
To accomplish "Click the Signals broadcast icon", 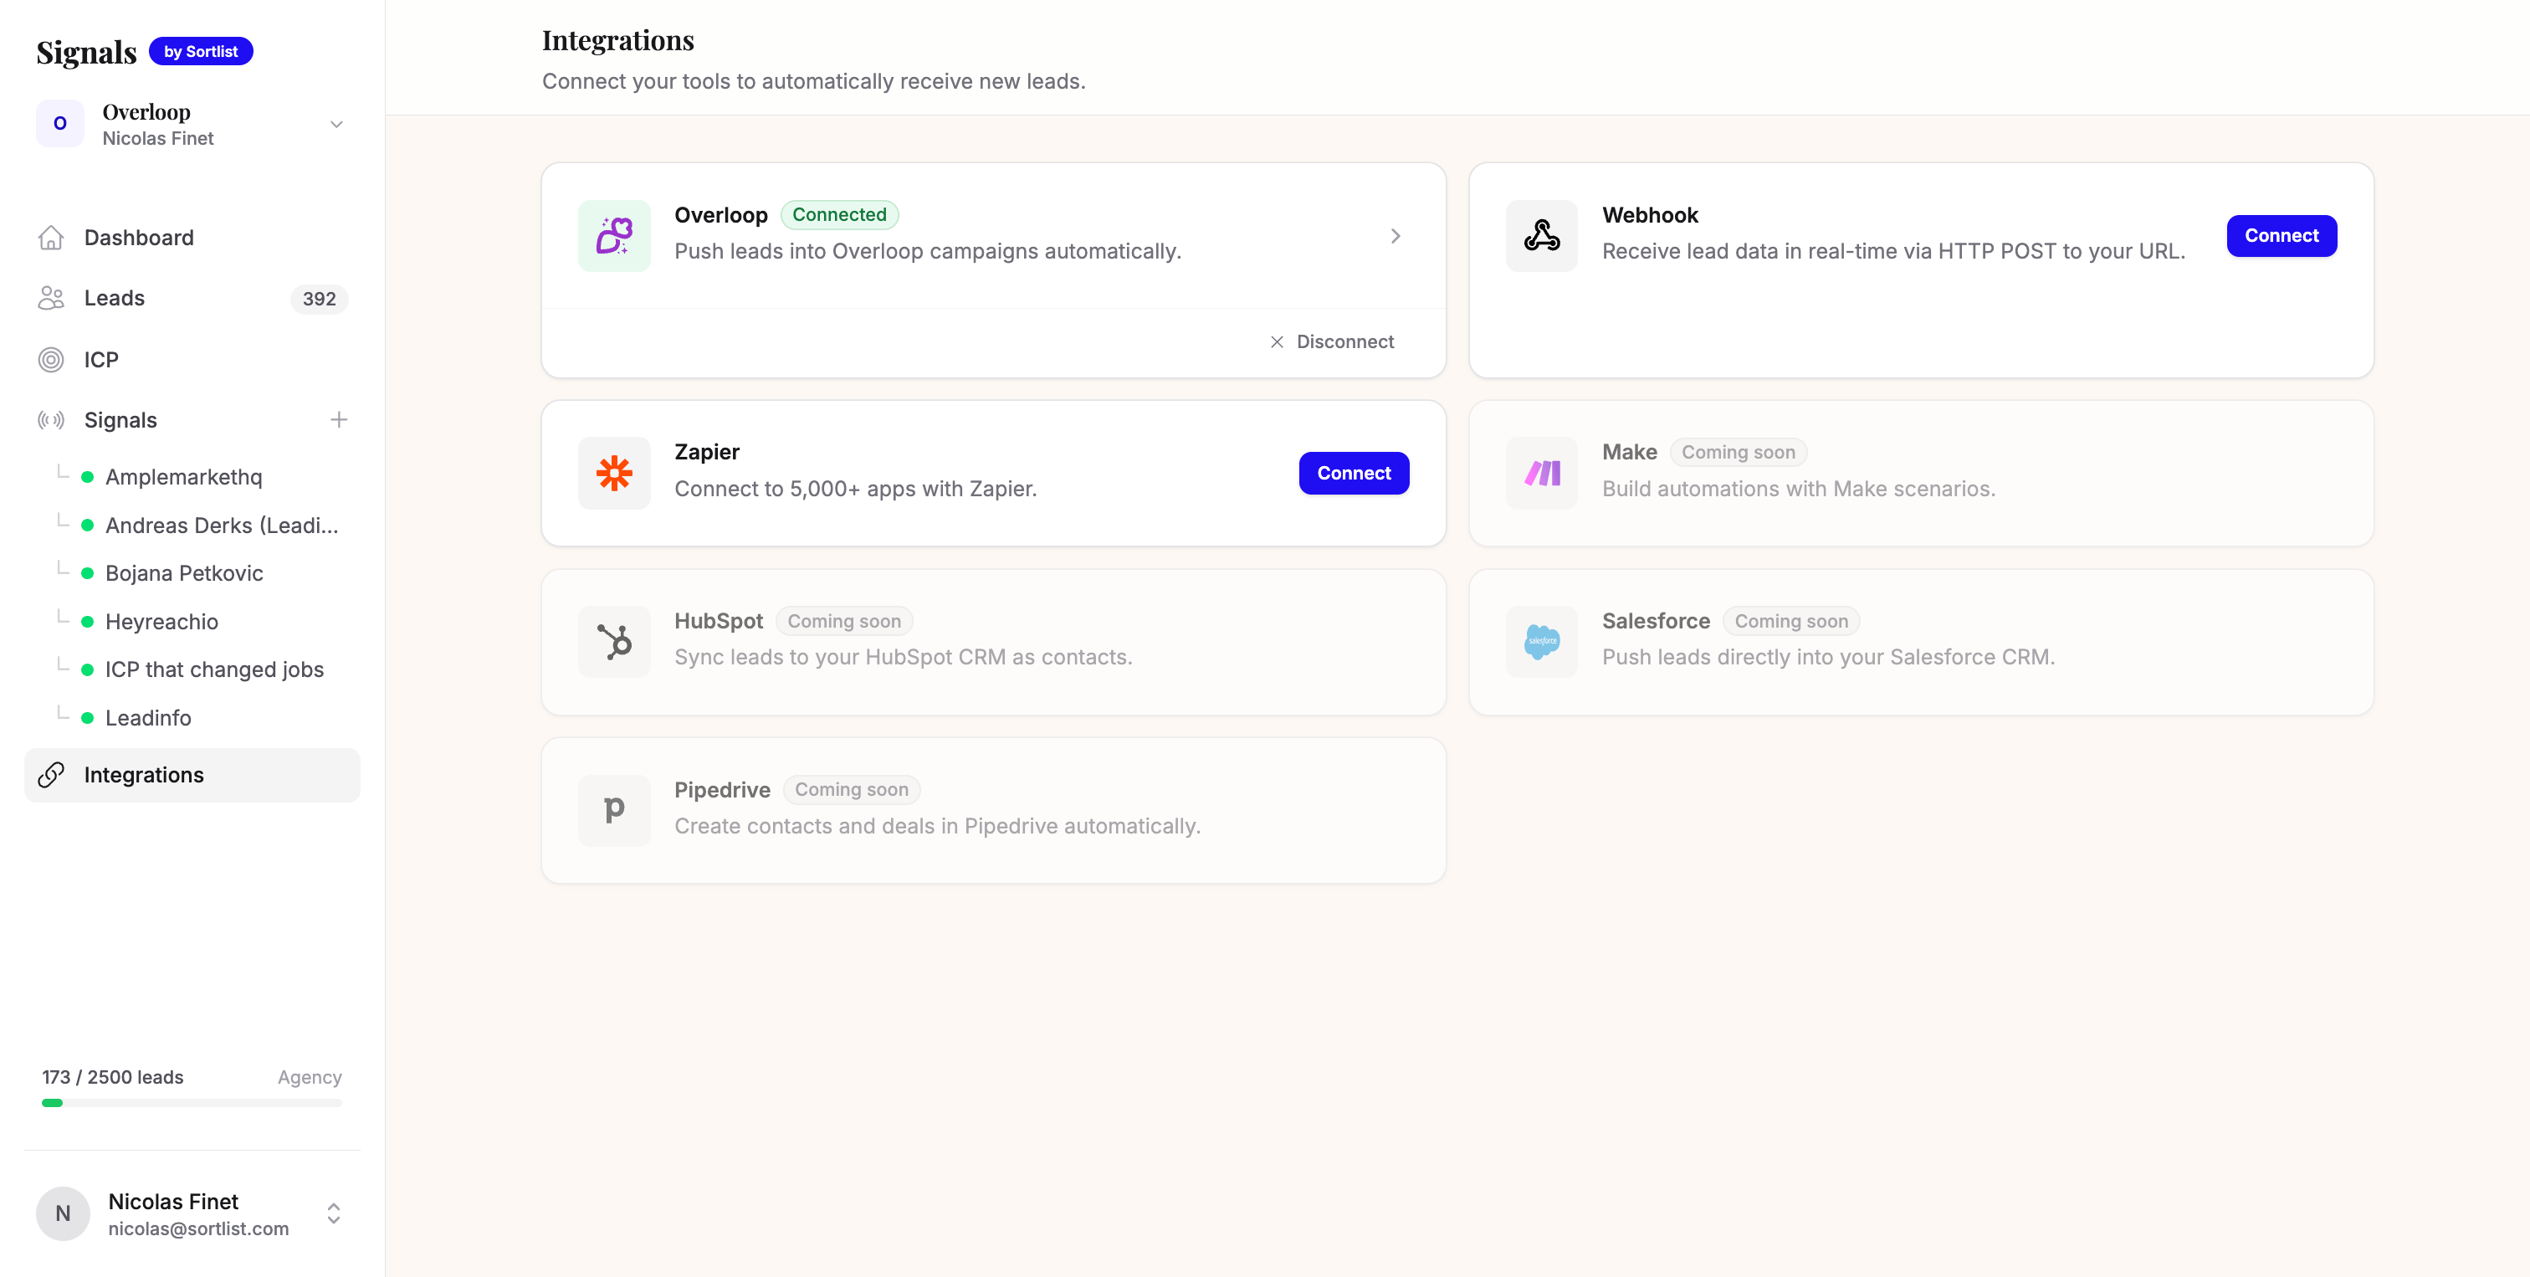I will [51, 420].
